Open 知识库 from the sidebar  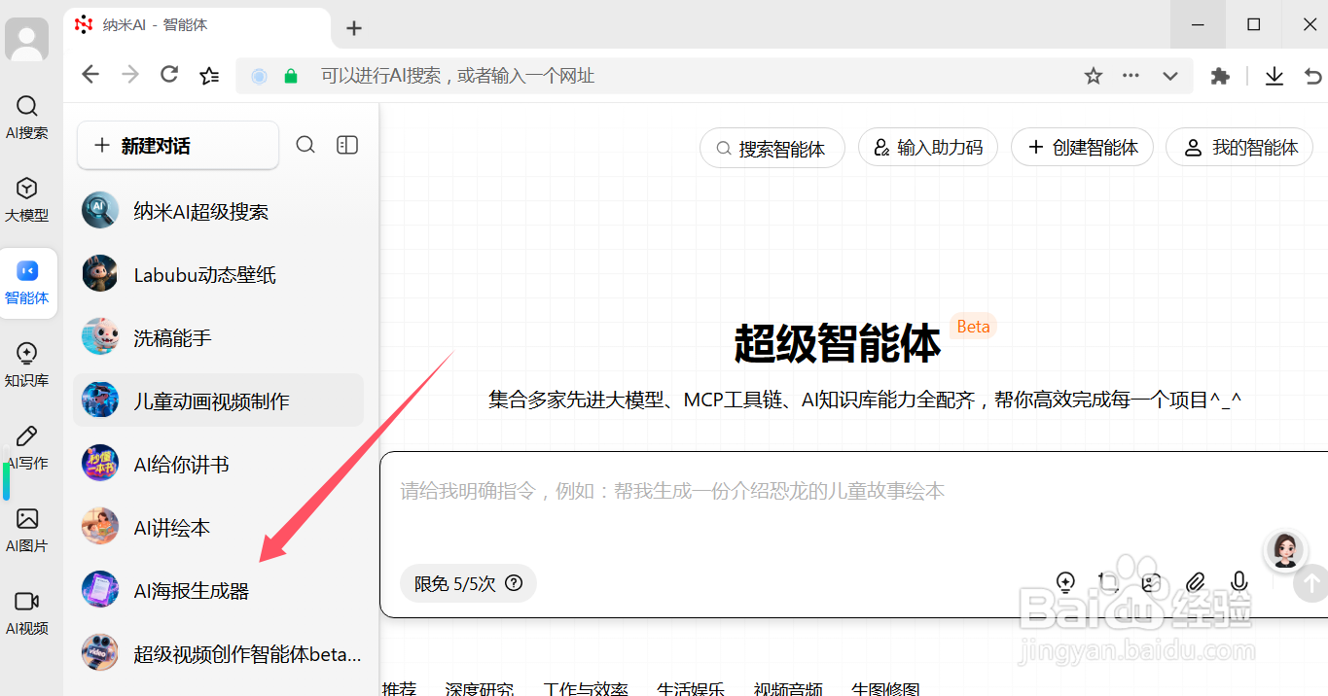point(27,365)
